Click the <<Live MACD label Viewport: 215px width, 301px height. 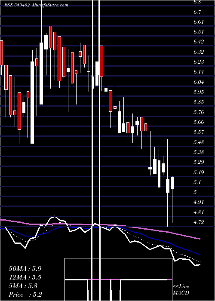coord(181,290)
